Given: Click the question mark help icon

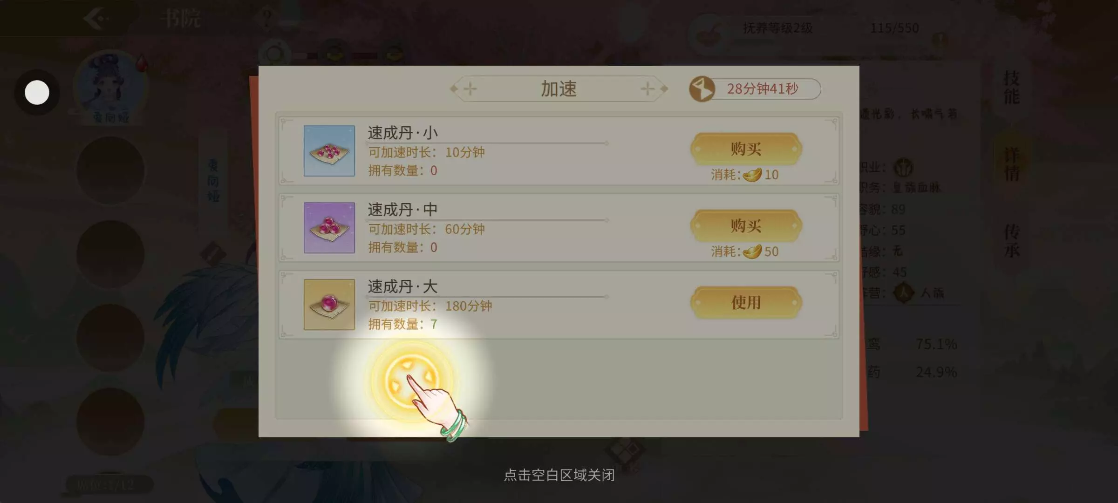Looking at the screenshot, I should point(266,19).
